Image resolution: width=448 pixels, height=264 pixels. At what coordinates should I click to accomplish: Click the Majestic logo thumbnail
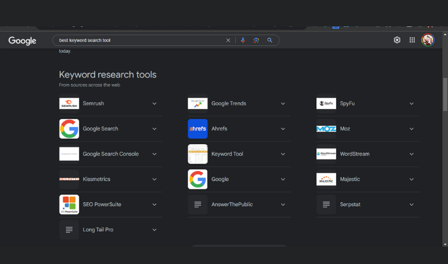point(326,179)
